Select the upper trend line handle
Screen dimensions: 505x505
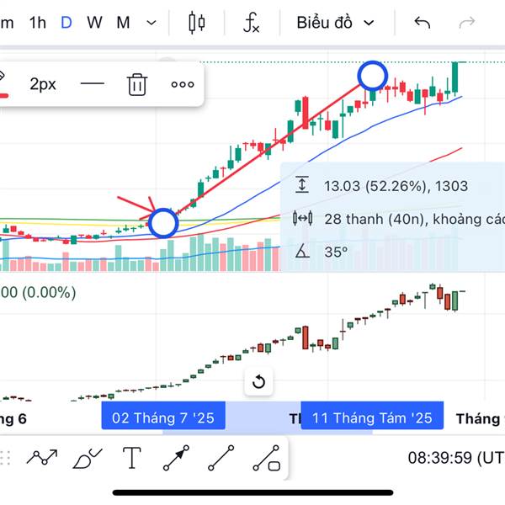coord(372,76)
